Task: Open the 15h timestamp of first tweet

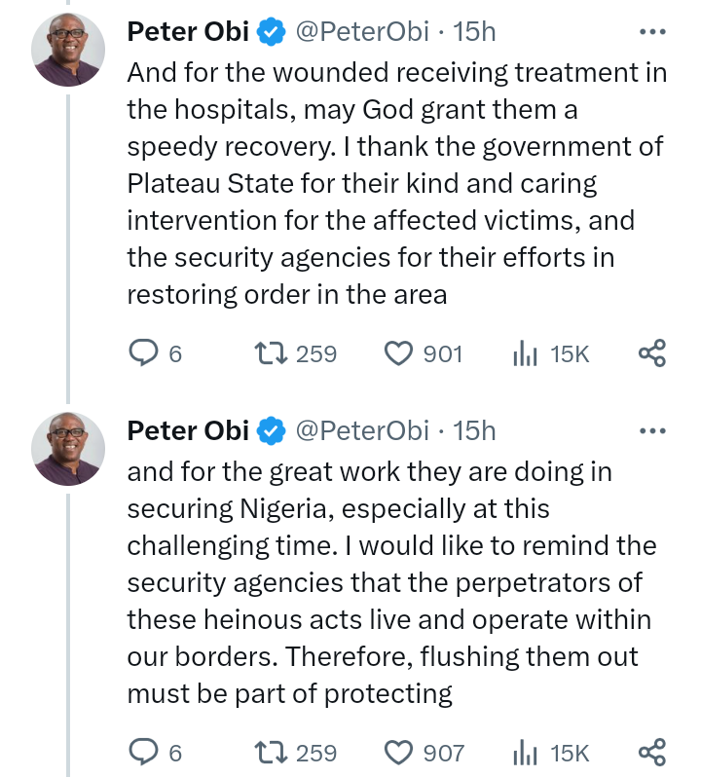Action: tap(474, 32)
